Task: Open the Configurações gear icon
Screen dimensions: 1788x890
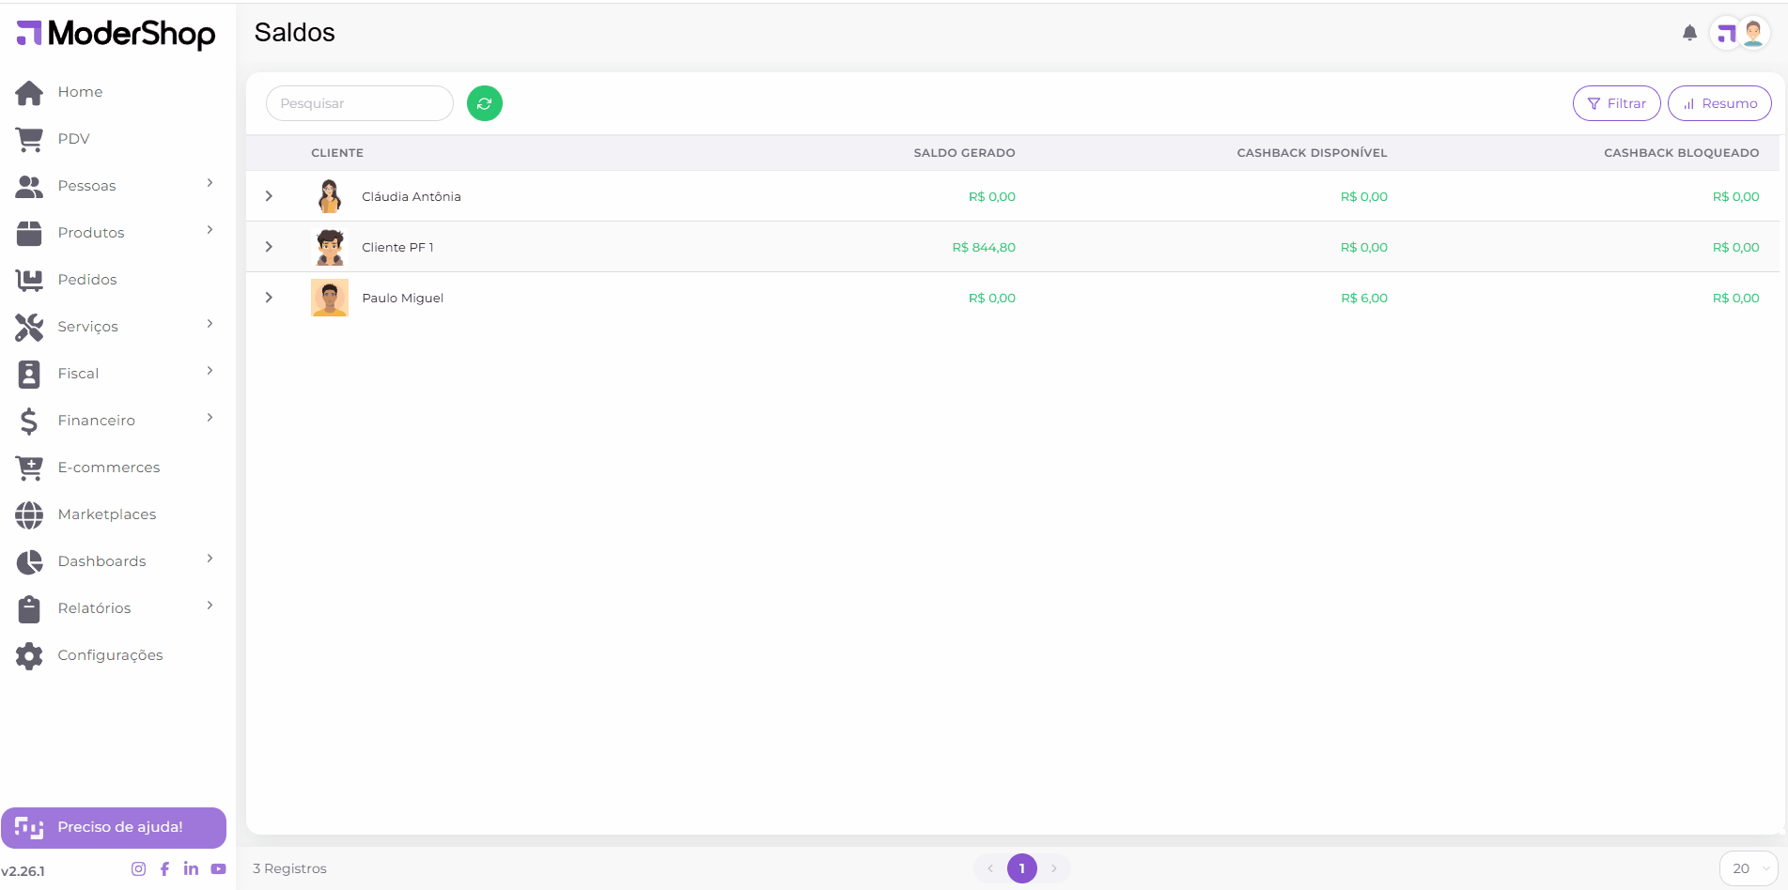Action: pos(29,655)
